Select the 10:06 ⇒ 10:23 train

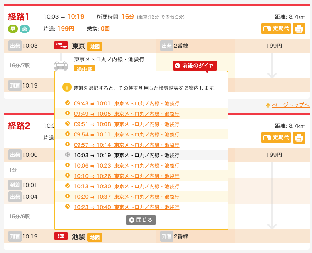pos(127,165)
